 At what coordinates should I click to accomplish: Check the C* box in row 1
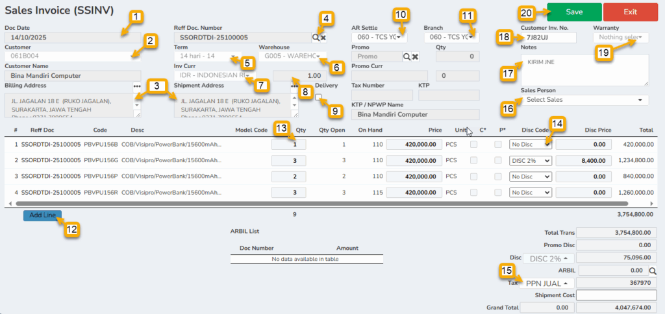[473, 145]
